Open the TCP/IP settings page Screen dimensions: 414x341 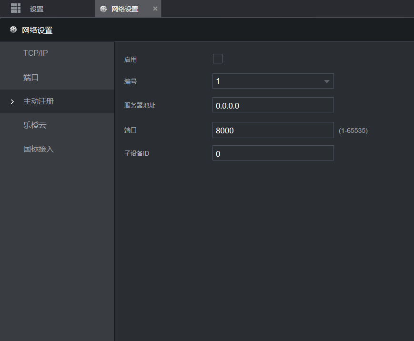36,53
